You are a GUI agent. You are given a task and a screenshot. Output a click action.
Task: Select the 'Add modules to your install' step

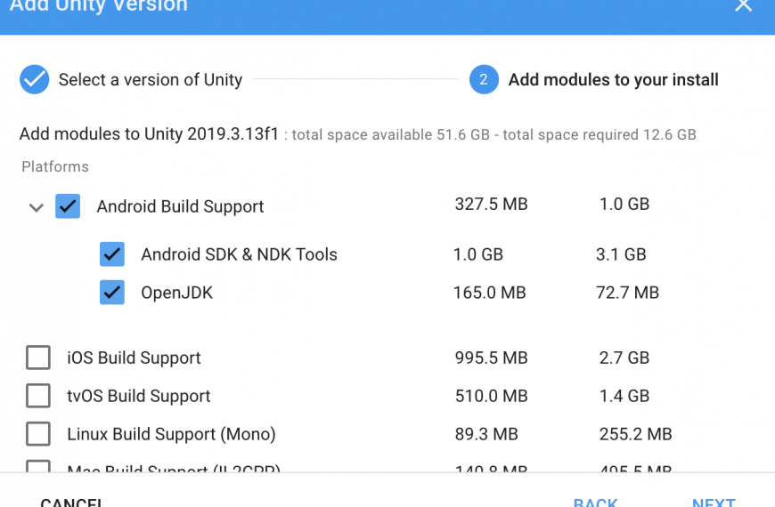click(x=614, y=79)
